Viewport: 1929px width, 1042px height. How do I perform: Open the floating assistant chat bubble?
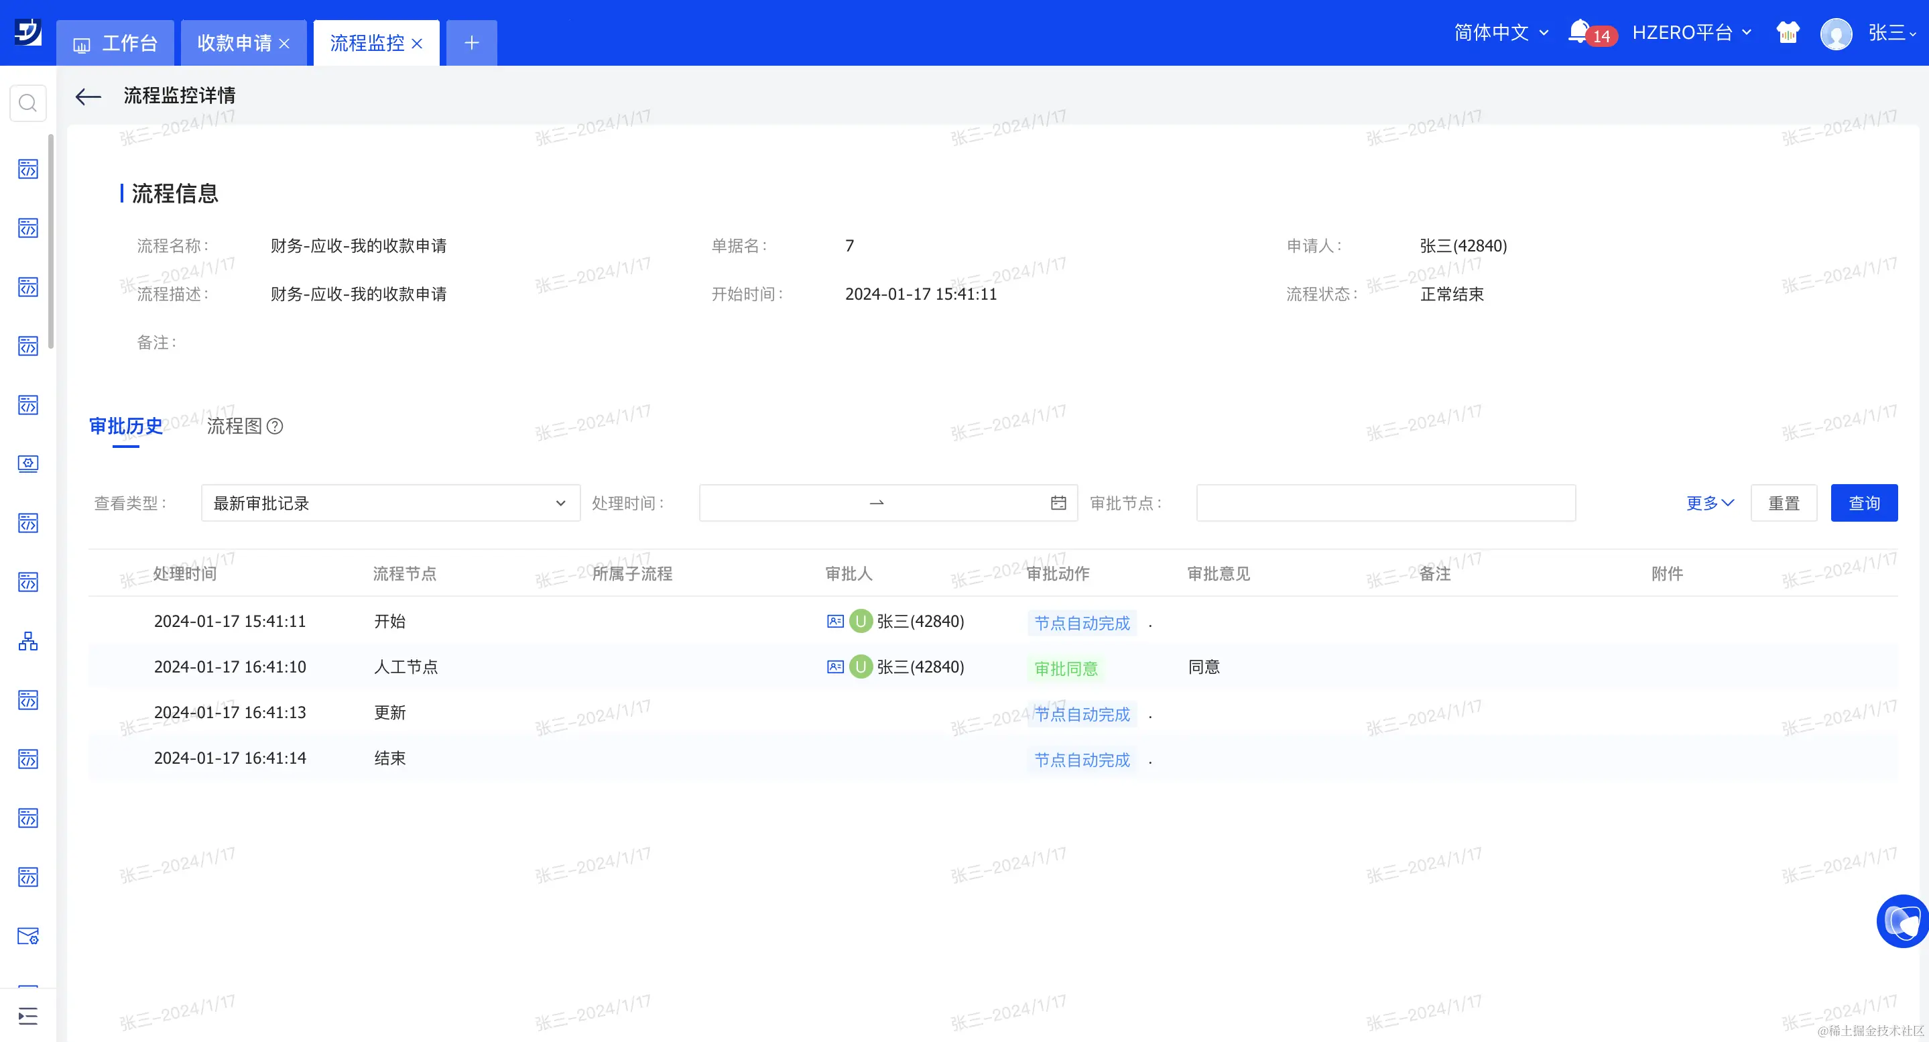point(1902,921)
